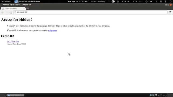Viewport: 173px width, 97px height.
Task: Open the network connection indicator
Action: [161, 1]
